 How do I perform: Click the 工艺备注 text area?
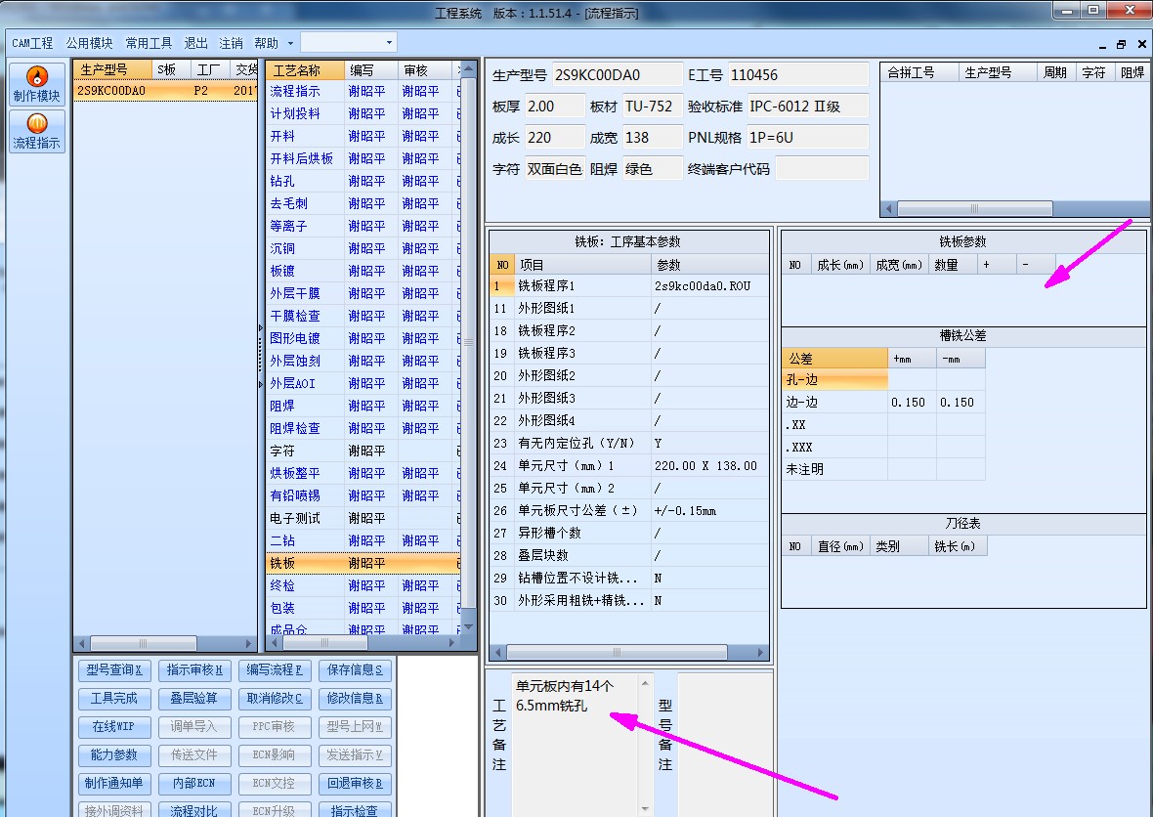tap(576, 745)
